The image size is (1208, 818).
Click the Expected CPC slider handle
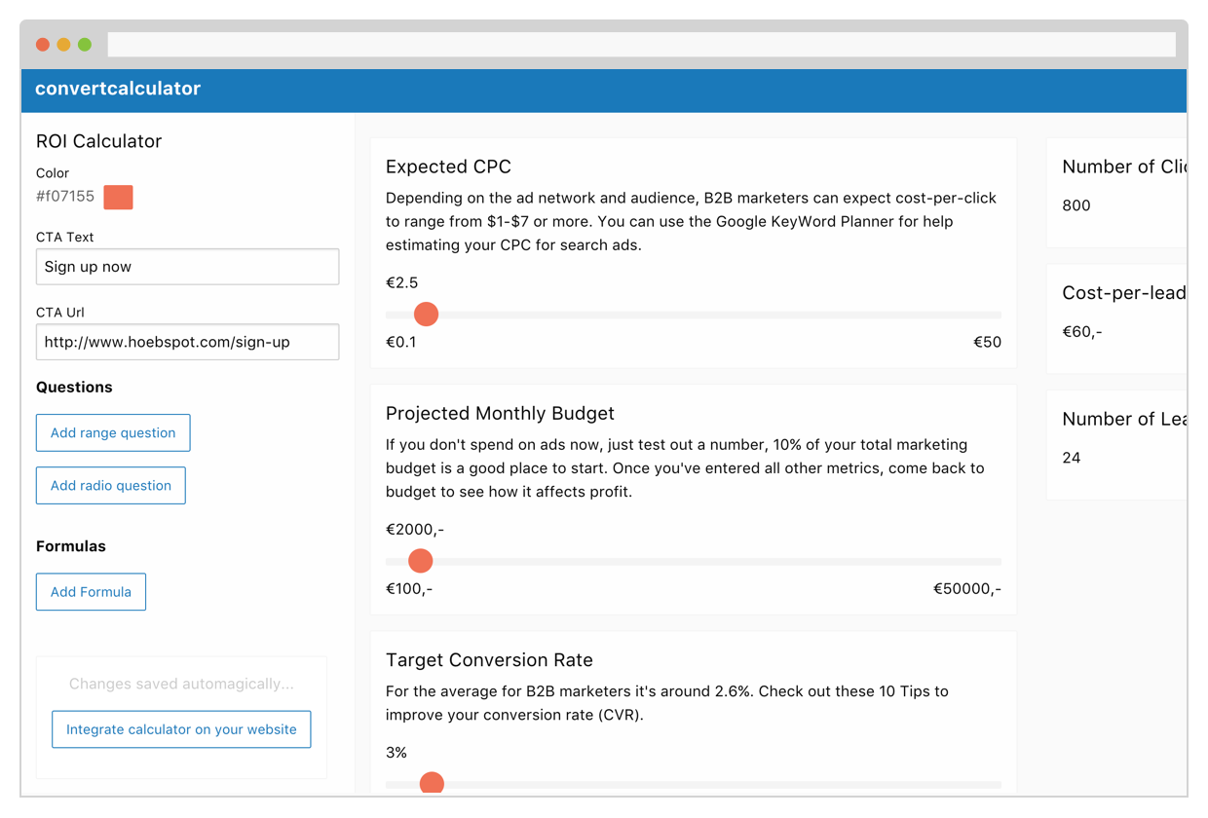[426, 315]
